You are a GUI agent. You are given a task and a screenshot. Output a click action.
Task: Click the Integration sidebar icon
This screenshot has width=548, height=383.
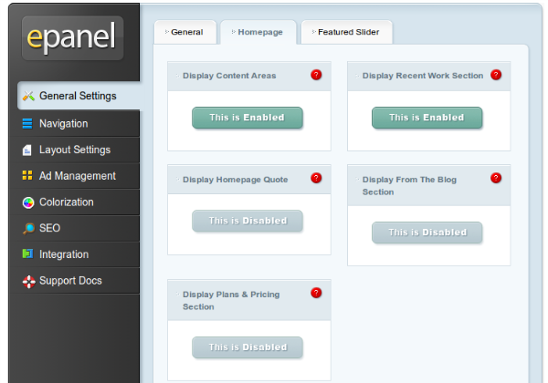[x=27, y=254]
